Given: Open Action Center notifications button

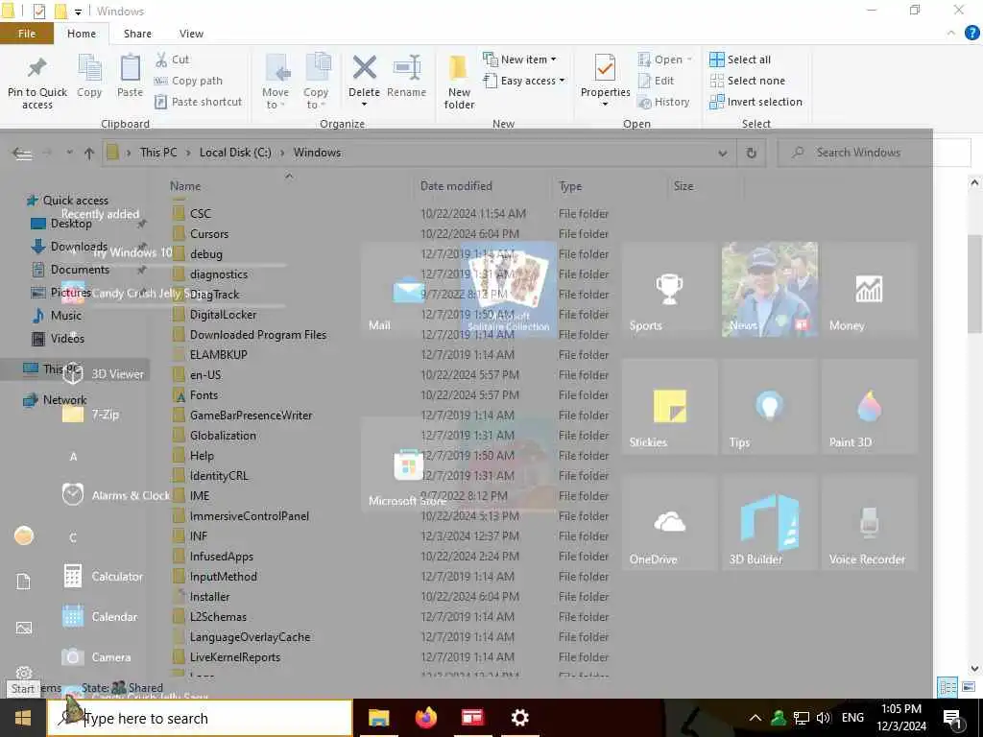Looking at the screenshot, I should point(952,718).
